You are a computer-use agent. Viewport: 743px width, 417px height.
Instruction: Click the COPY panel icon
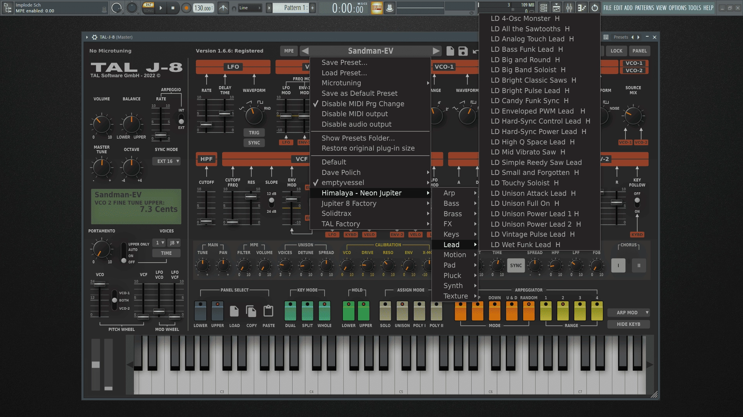251,311
